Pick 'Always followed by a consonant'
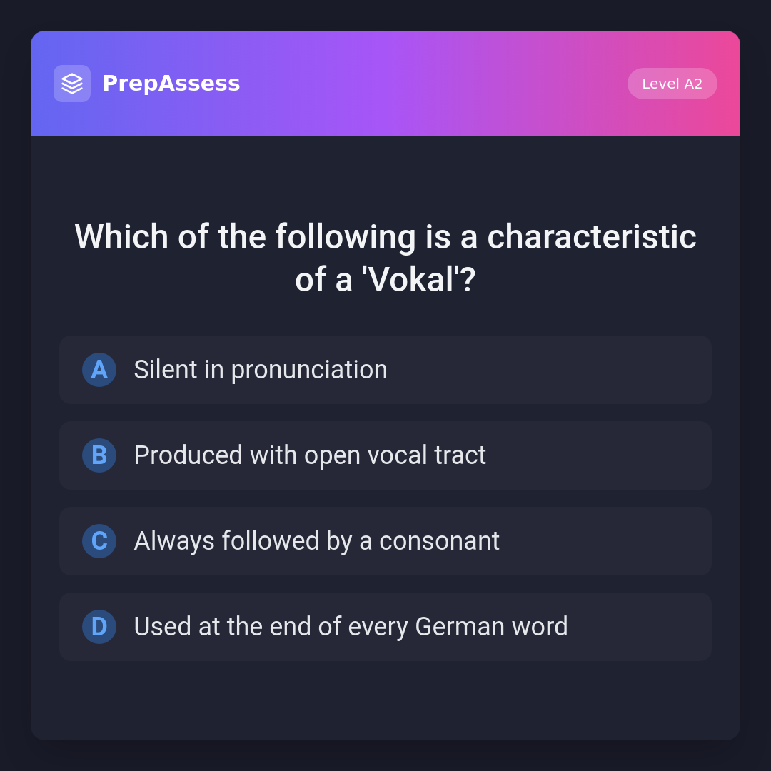Screen dimensions: 771x771 click(316, 541)
